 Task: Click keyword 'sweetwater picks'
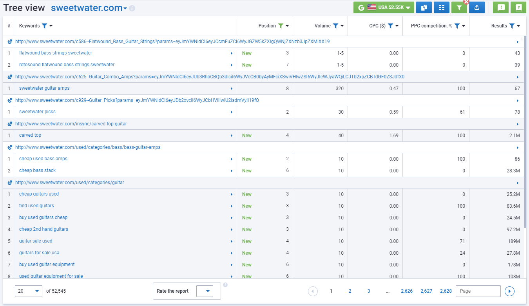pos(37,112)
